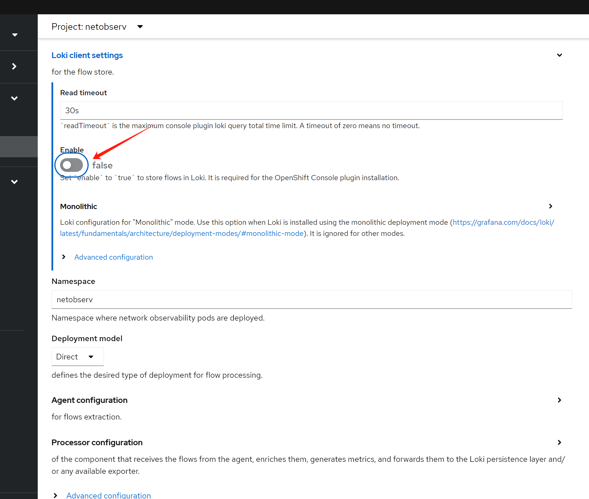Viewport: 589px width, 499px height.
Task: Toggle the Loki Enable switch
Action: click(x=71, y=165)
